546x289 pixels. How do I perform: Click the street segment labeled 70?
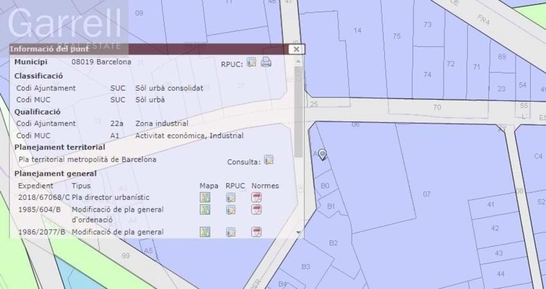(437, 108)
